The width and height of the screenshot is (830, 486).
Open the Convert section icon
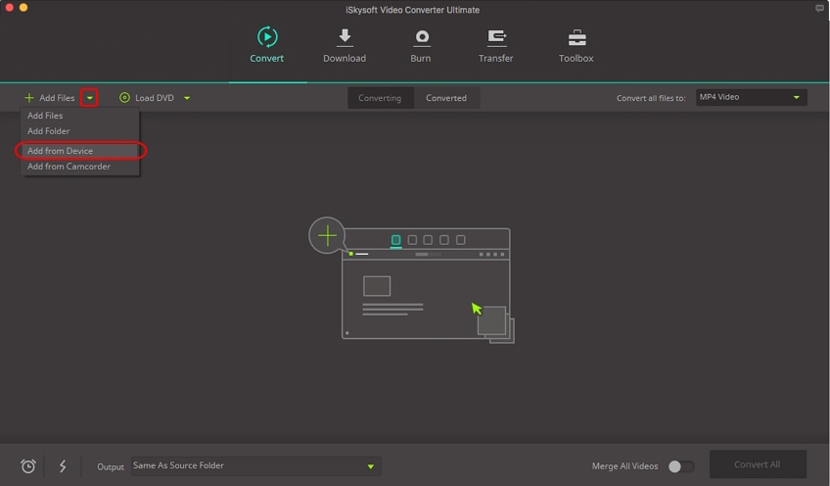[266, 37]
